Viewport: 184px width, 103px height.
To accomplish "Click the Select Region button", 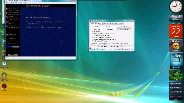I will [x=124, y=27].
